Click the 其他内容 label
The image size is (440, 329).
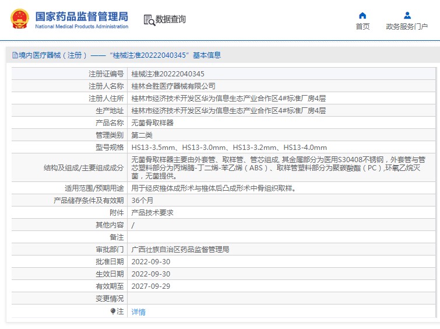pos(110,225)
